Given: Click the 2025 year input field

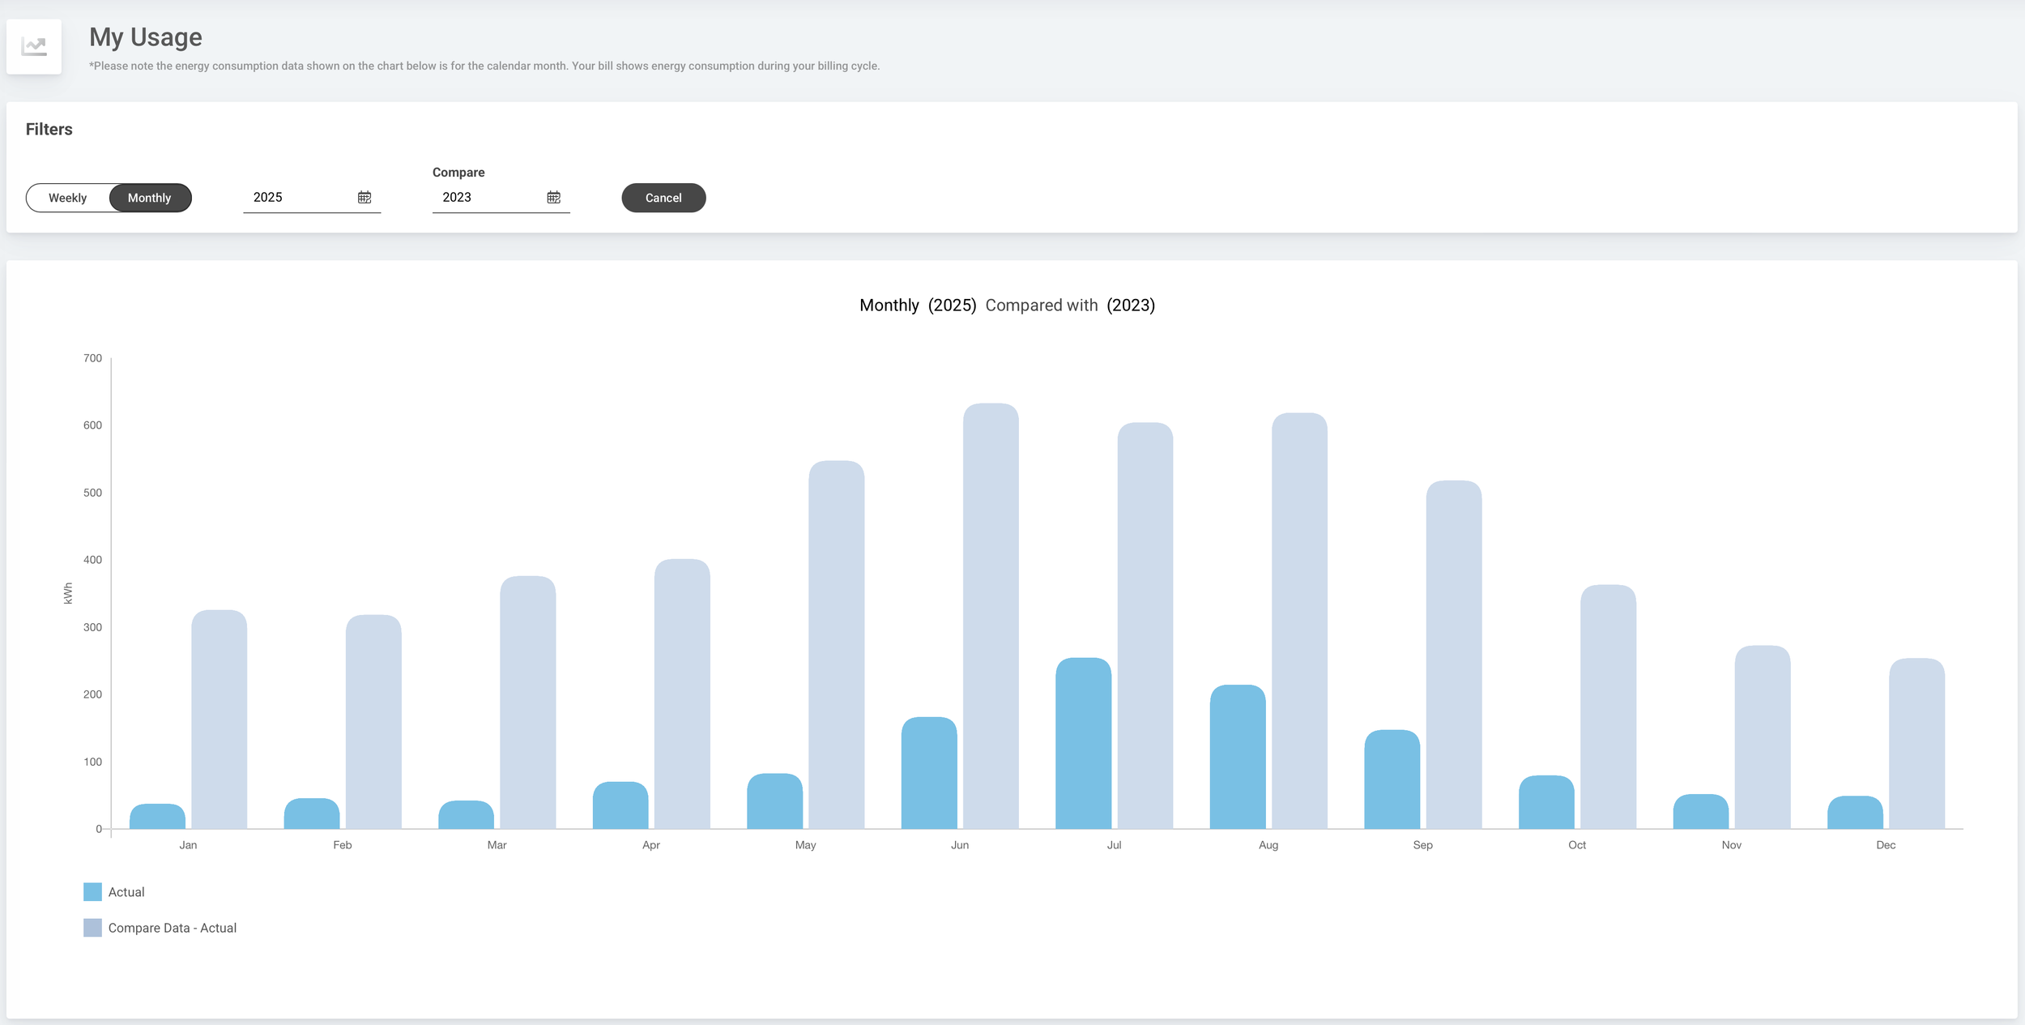Looking at the screenshot, I should [300, 197].
